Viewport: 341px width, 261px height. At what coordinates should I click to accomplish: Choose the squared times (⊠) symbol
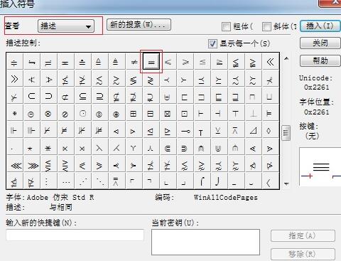[x=168, y=113]
